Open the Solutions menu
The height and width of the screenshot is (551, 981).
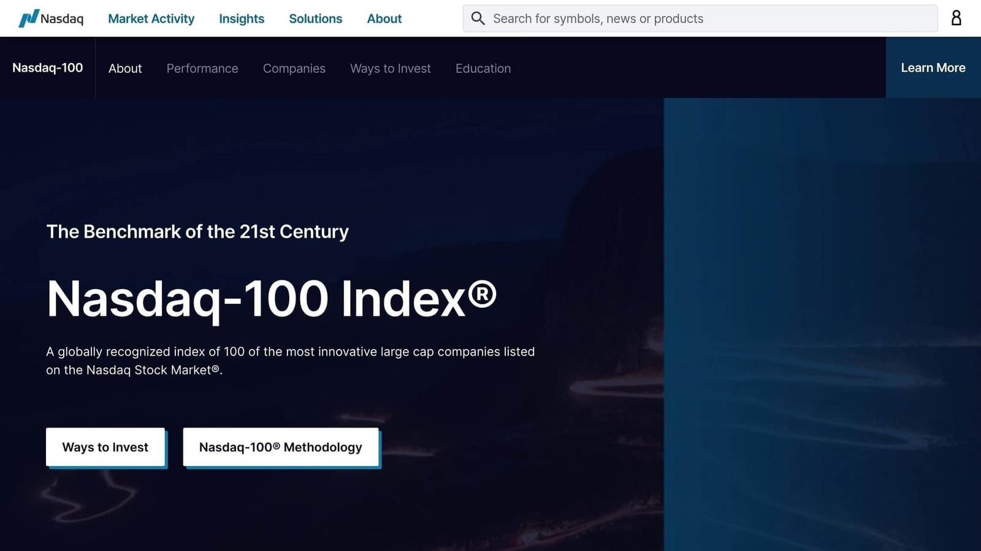click(x=315, y=18)
